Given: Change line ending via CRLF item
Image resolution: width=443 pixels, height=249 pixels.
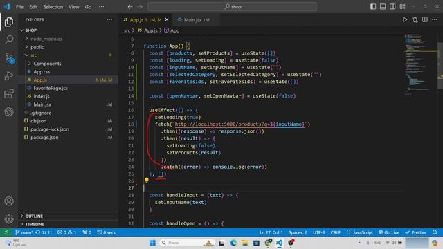Looking at the screenshot, I should 335,232.
